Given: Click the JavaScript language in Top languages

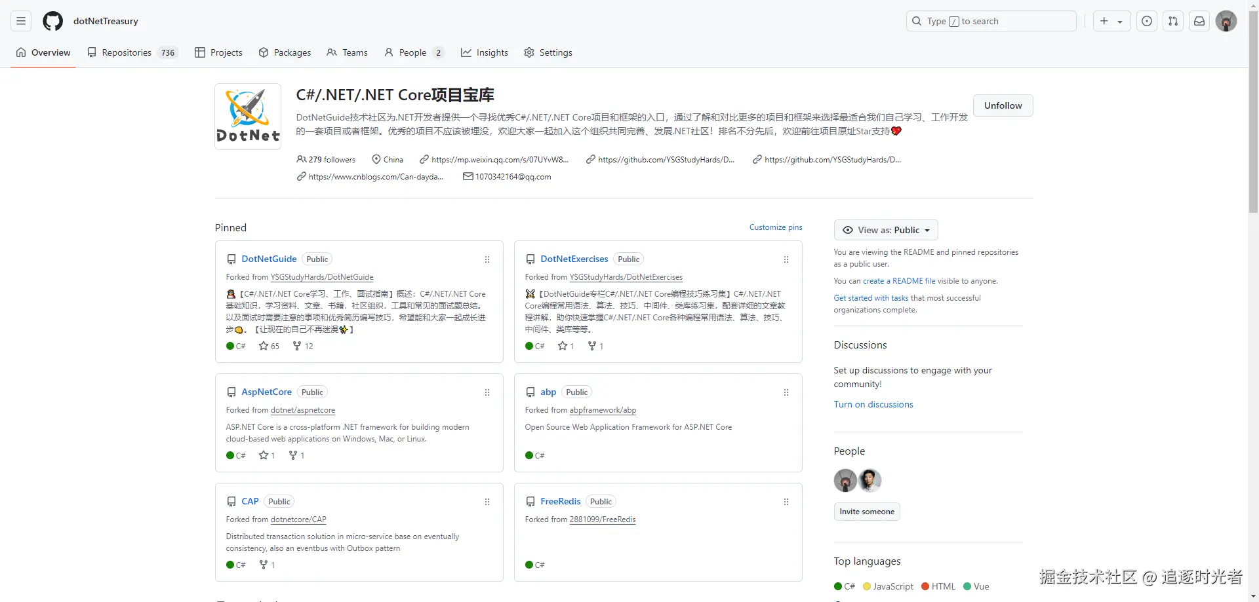Looking at the screenshot, I should click(888, 586).
